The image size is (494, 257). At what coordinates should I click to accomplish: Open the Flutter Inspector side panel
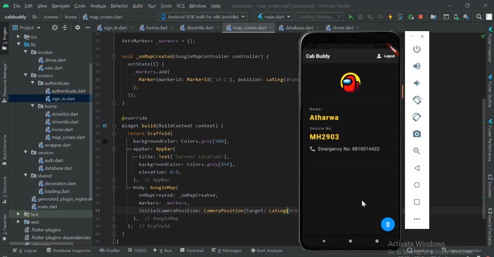[x=490, y=45]
